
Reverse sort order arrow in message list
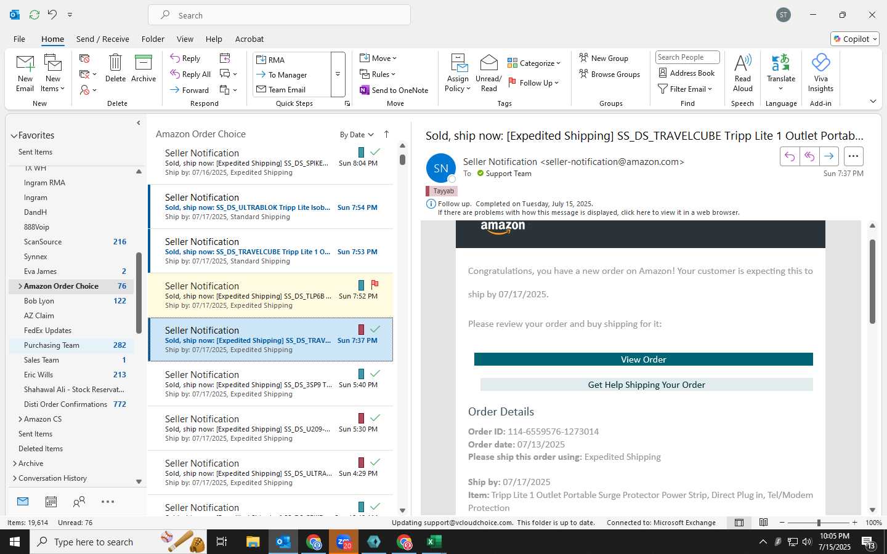pyautogui.click(x=386, y=134)
